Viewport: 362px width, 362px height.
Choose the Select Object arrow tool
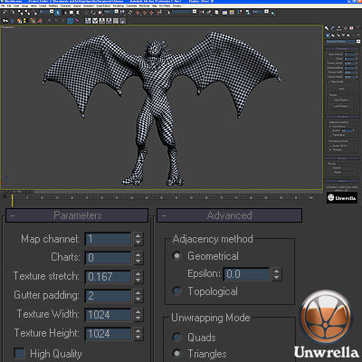(58, 13)
